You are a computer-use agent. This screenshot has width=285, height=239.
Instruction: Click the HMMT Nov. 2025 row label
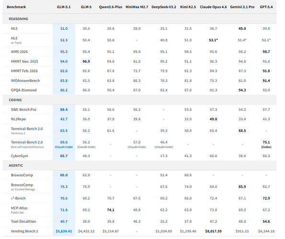click(24, 61)
